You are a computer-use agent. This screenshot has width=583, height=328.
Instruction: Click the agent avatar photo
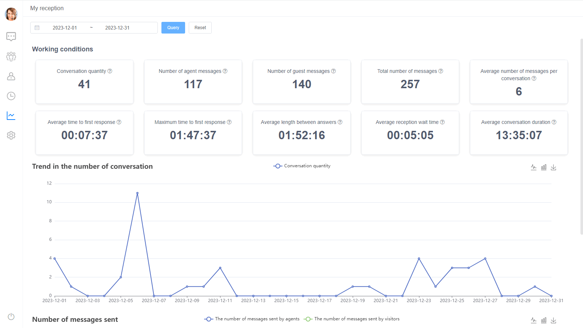tap(11, 14)
